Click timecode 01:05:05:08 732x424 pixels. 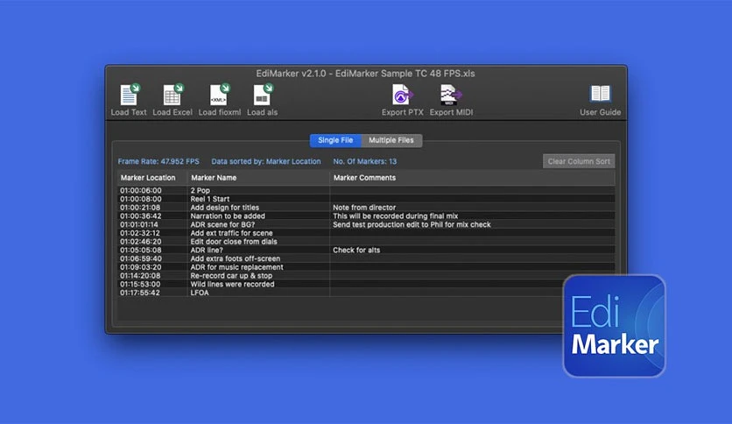pos(140,251)
